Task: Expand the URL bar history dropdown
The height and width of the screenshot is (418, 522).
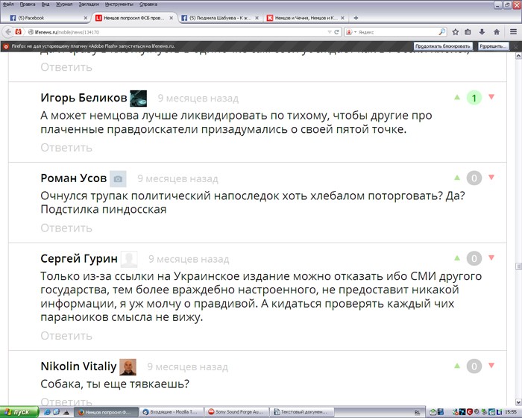Action: (x=329, y=32)
